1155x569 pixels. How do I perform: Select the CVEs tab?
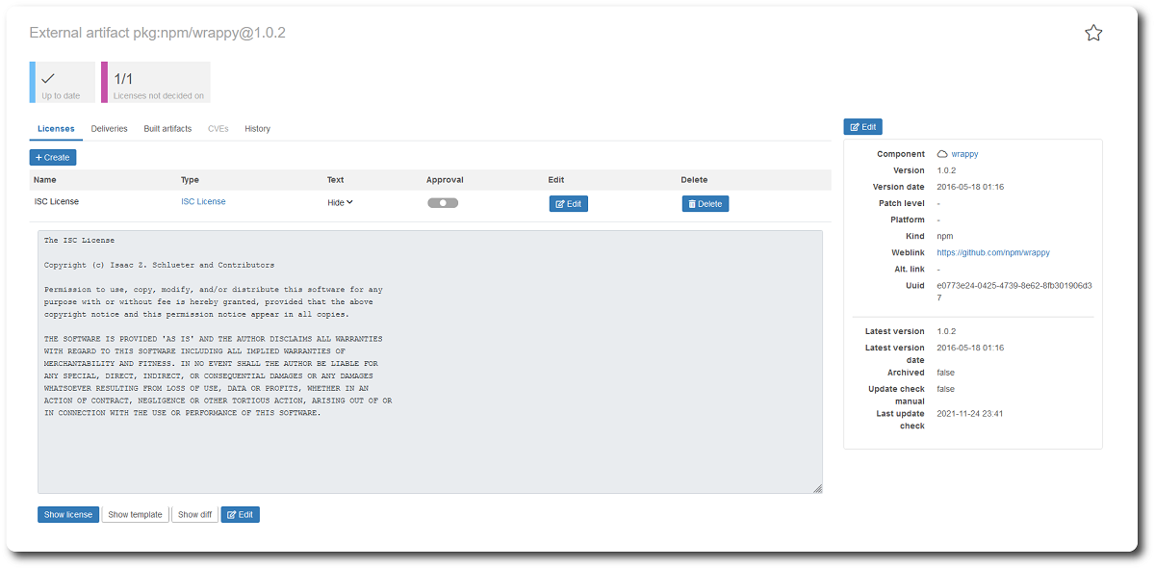[218, 129]
